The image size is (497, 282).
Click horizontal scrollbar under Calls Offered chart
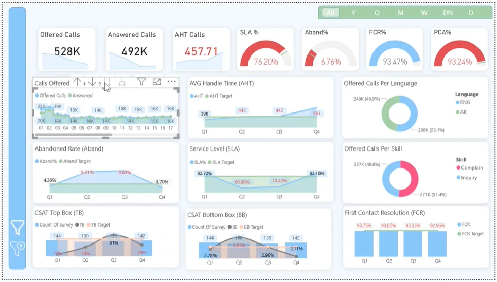(x=74, y=135)
